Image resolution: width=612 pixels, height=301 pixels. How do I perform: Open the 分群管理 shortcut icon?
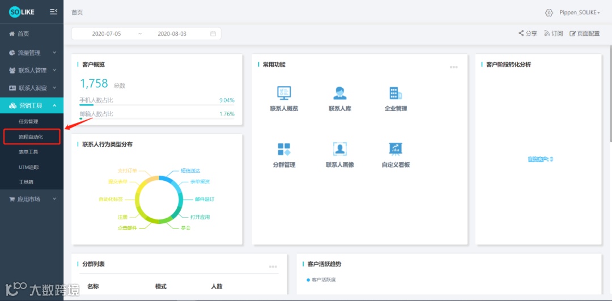(x=284, y=149)
